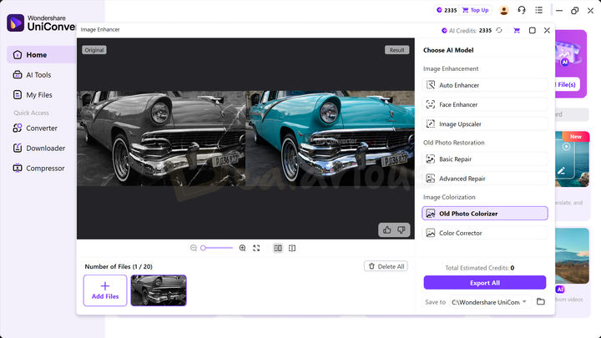Click the zoom in magnifier icon
Screen dimensions: 601x338
[x=242, y=248]
